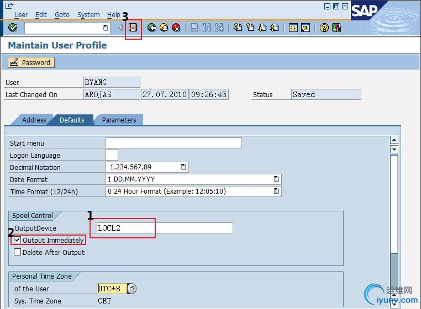This screenshot has height=309, width=421.
Task: Click the green Back arrow icon
Action: point(152,28)
